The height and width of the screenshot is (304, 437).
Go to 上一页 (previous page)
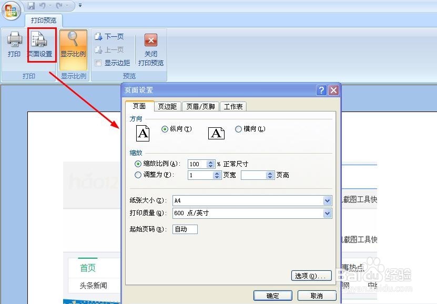(110, 49)
